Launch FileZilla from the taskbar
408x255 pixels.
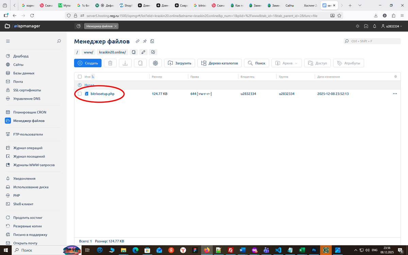(231, 250)
